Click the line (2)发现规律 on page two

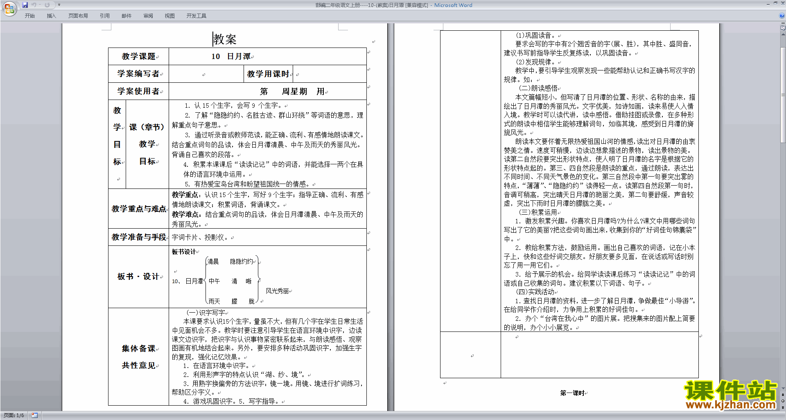(535, 62)
